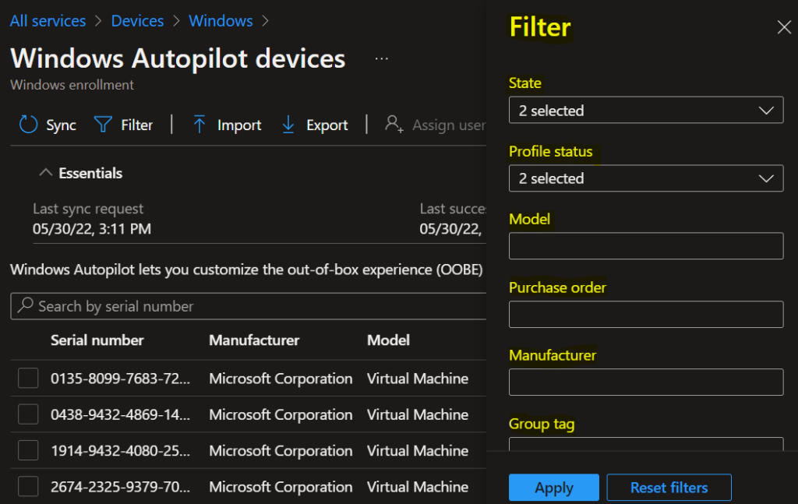Viewport: 798px width, 504px height.
Task: Check the box for serial 1914-9432-4080-25...
Action: point(28,450)
